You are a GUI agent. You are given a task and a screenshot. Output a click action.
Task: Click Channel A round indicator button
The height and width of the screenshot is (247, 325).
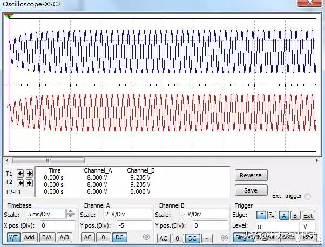(146, 237)
